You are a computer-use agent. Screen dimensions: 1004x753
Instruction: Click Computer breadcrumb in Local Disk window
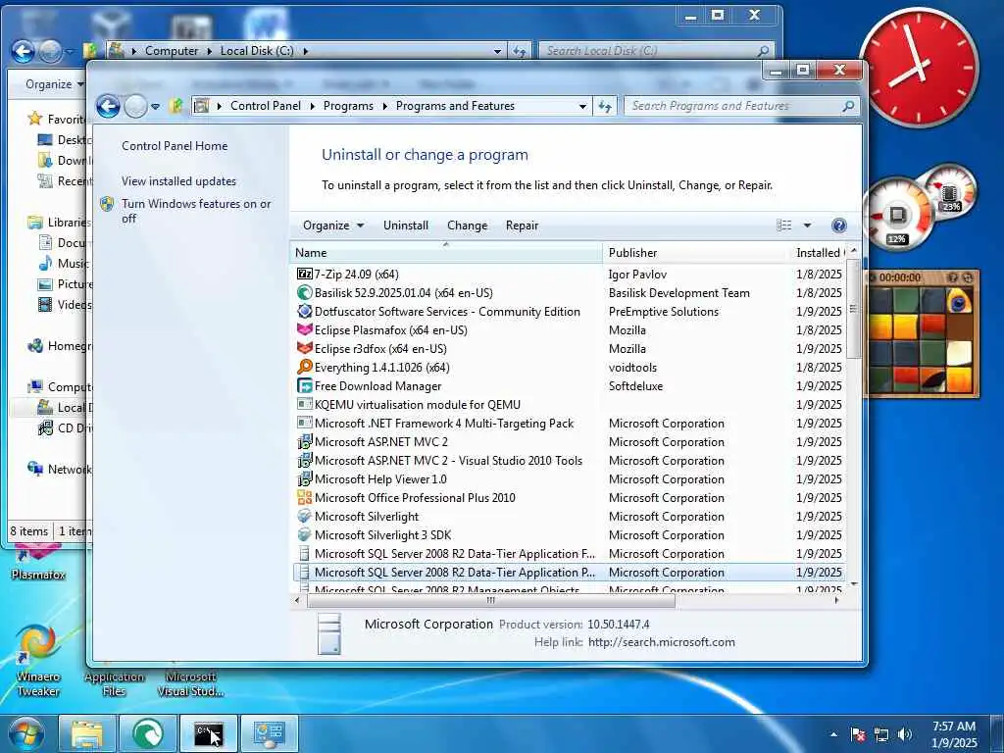click(172, 51)
